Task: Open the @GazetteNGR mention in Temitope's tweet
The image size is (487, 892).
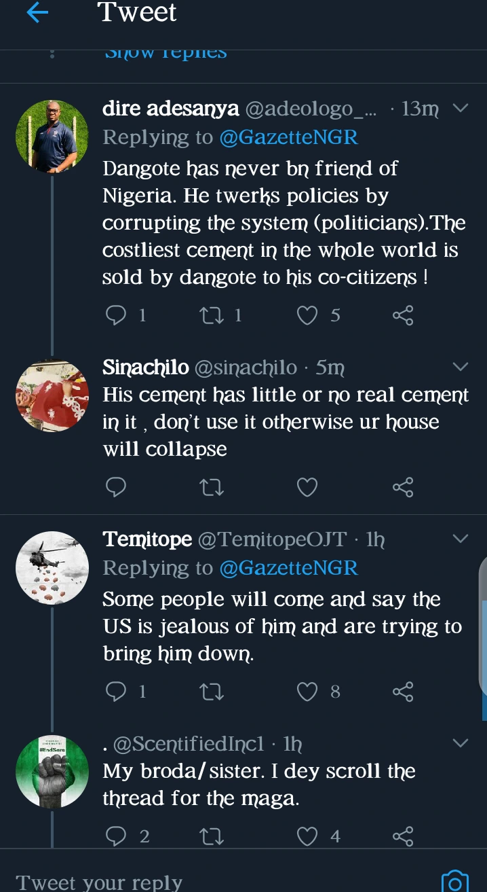Action: click(288, 568)
